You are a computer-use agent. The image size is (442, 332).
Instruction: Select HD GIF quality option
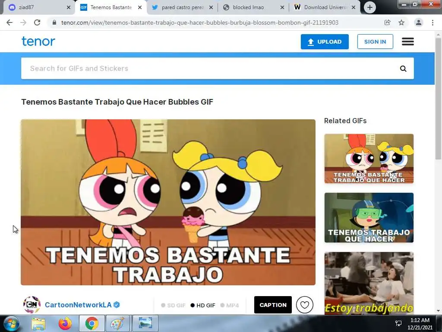203,306
